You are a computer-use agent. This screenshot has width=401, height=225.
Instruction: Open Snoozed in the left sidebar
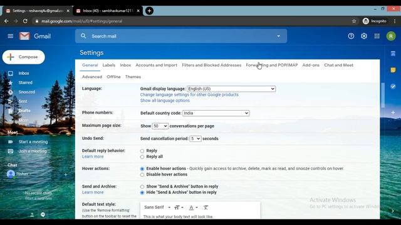[26, 92]
